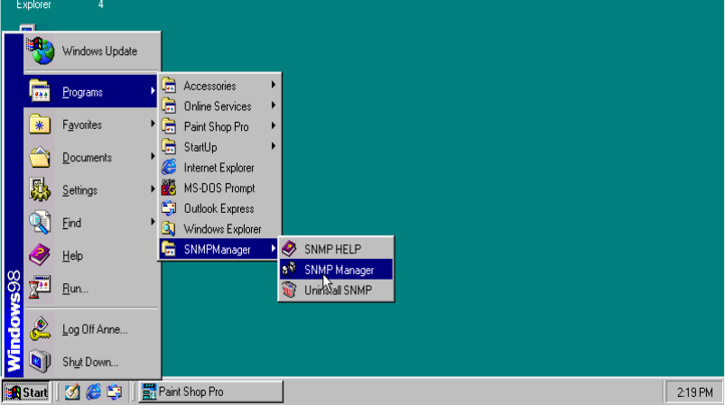
Task: Open the Settings menu item
Action: [x=91, y=189]
